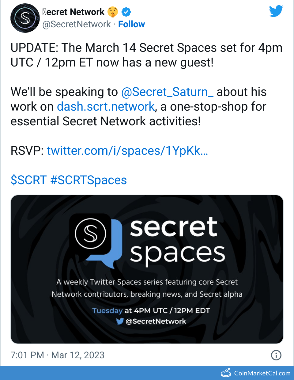Click the CoinMarketCal logo icon
This screenshot has height=380, width=294.
tap(226, 373)
